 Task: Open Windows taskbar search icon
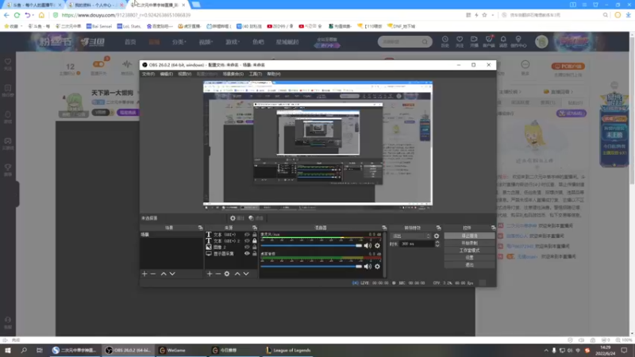(x=24, y=351)
